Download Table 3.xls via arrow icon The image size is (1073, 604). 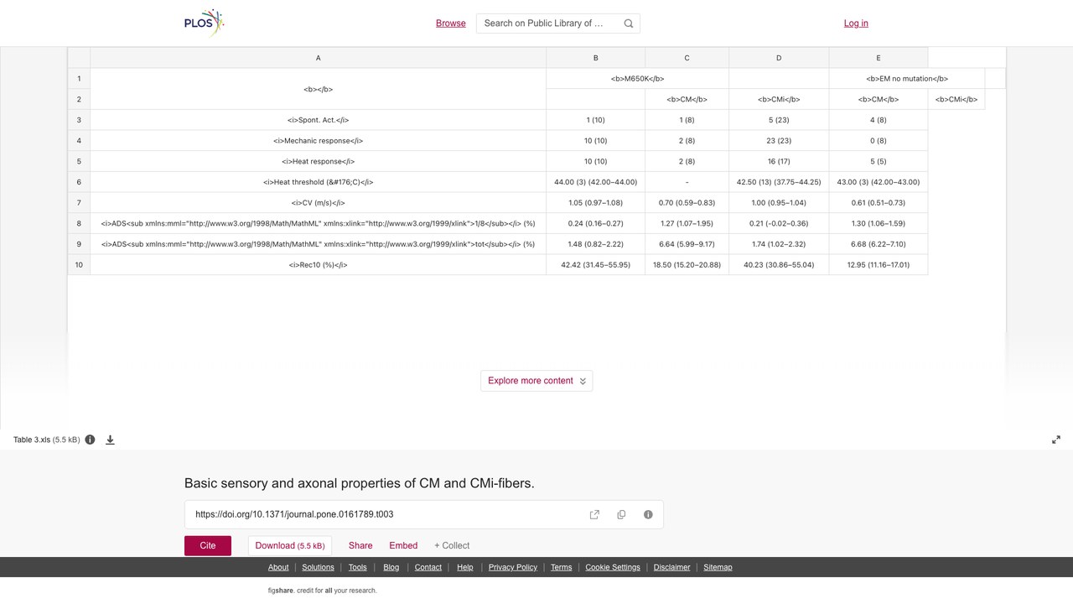tap(110, 440)
